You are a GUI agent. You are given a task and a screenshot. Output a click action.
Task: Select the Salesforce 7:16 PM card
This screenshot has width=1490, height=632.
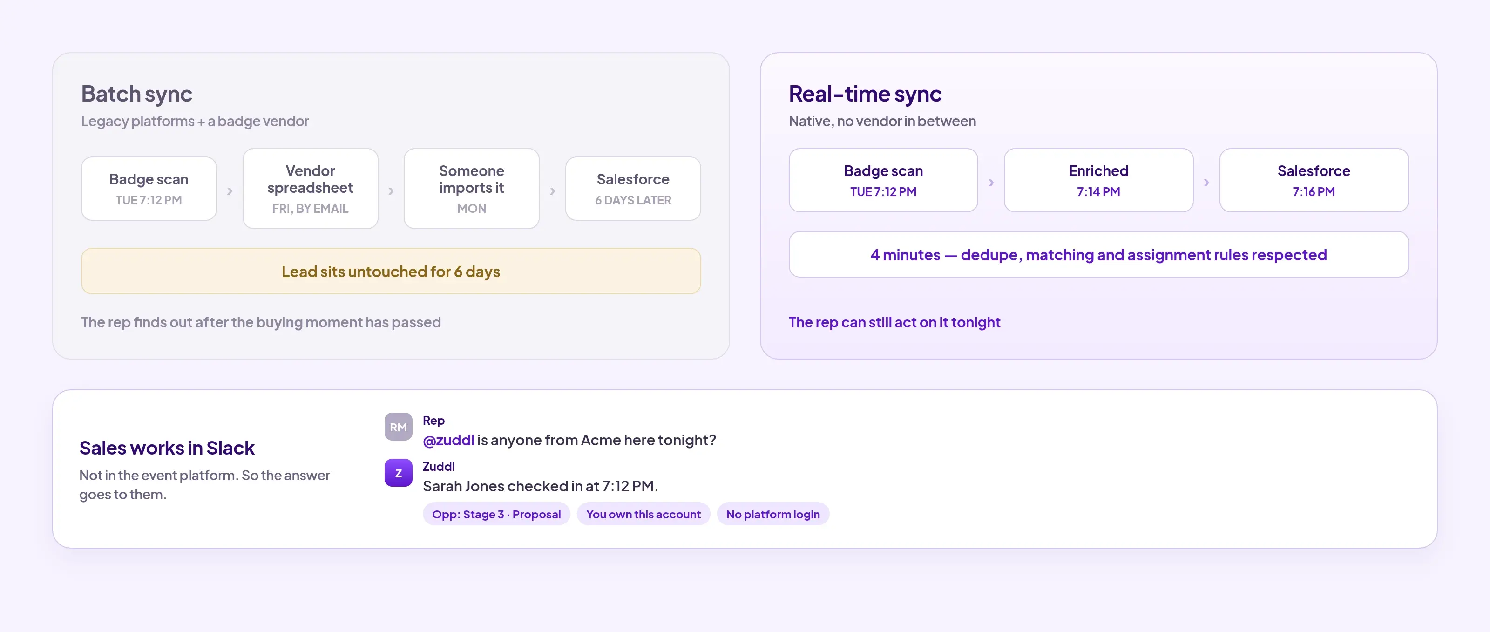tap(1314, 180)
